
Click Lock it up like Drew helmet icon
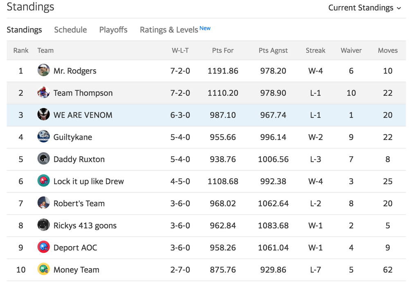(44, 181)
